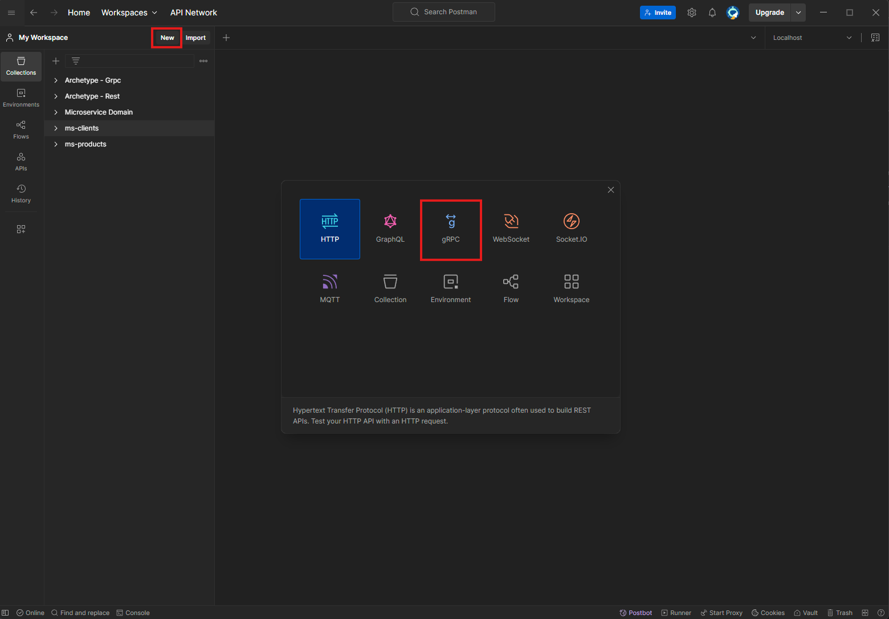This screenshot has width=889, height=619.
Task: Open Find and replace
Action: click(80, 613)
